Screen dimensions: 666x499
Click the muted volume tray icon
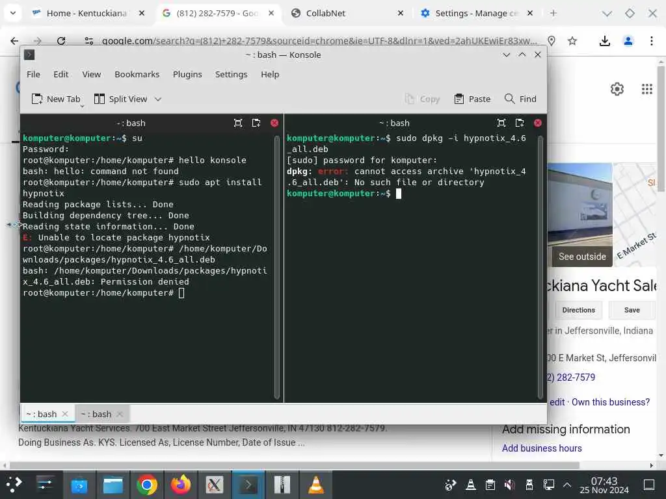pyautogui.click(x=510, y=485)
